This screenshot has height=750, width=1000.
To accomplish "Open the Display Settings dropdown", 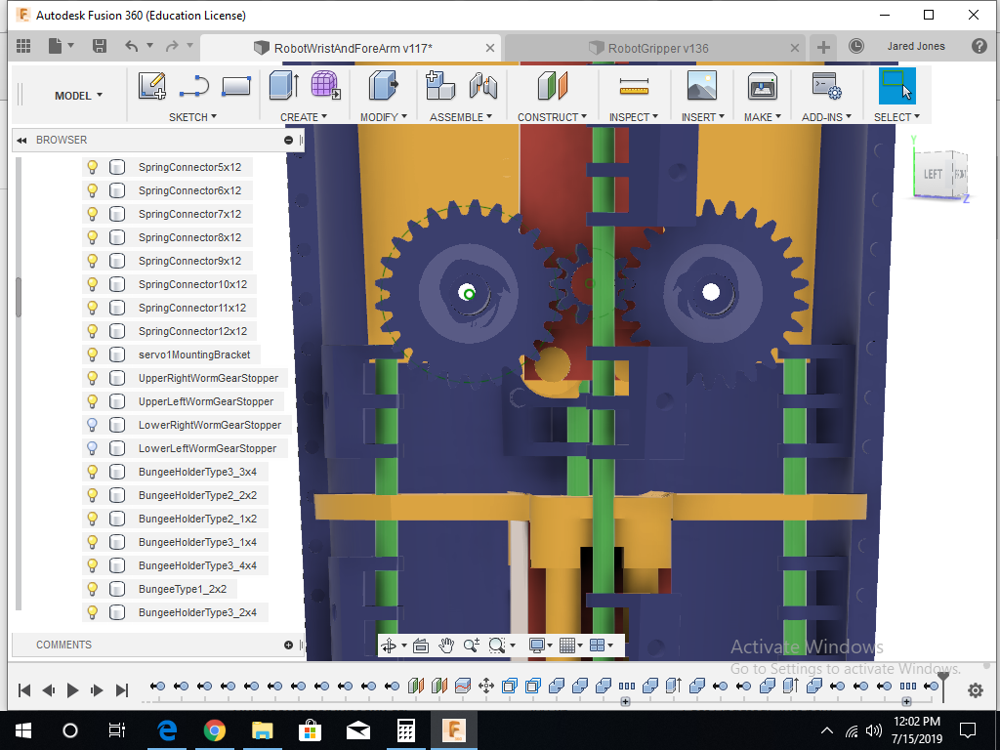I will click(541, 646).
